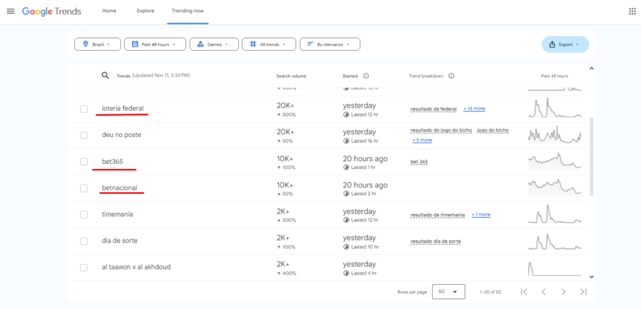Click the loteria federal 48-hour sparkline chart
Screen dimensions: 641x309
(555, 108)
